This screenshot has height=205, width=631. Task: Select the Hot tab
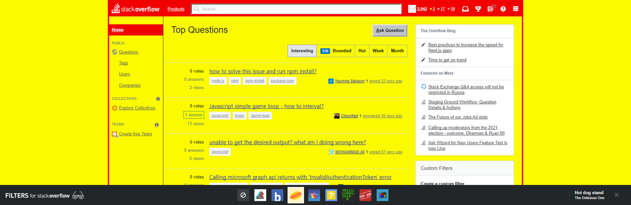[x=362, y=51]
